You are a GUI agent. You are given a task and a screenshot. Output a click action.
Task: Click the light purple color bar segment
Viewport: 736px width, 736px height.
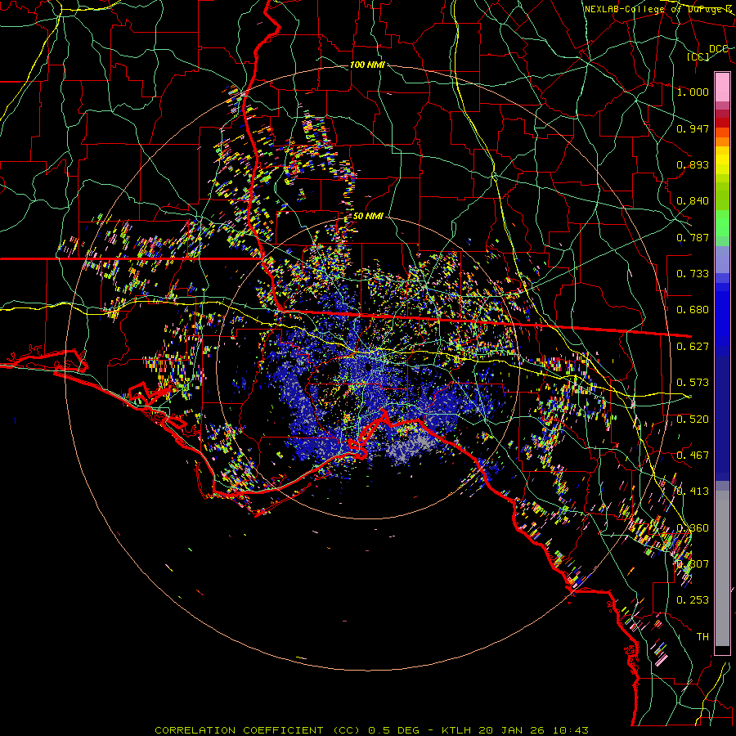pos(722,259)
